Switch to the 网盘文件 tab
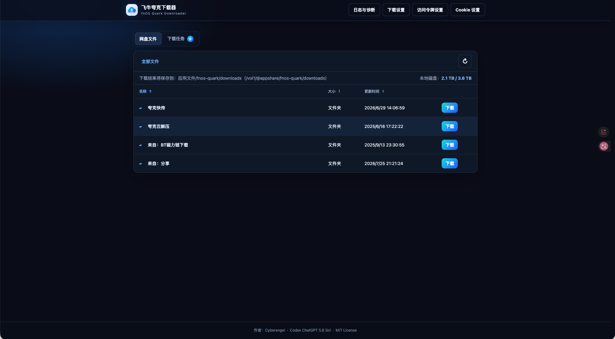Viewport: 615px width, 339px height. (148, 39)
